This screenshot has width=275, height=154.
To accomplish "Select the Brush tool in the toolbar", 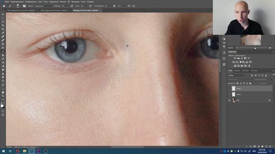I will (3, 51).
